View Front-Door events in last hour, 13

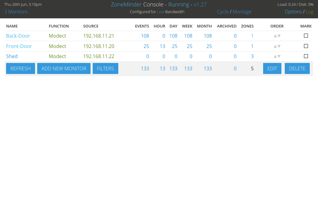163,46
